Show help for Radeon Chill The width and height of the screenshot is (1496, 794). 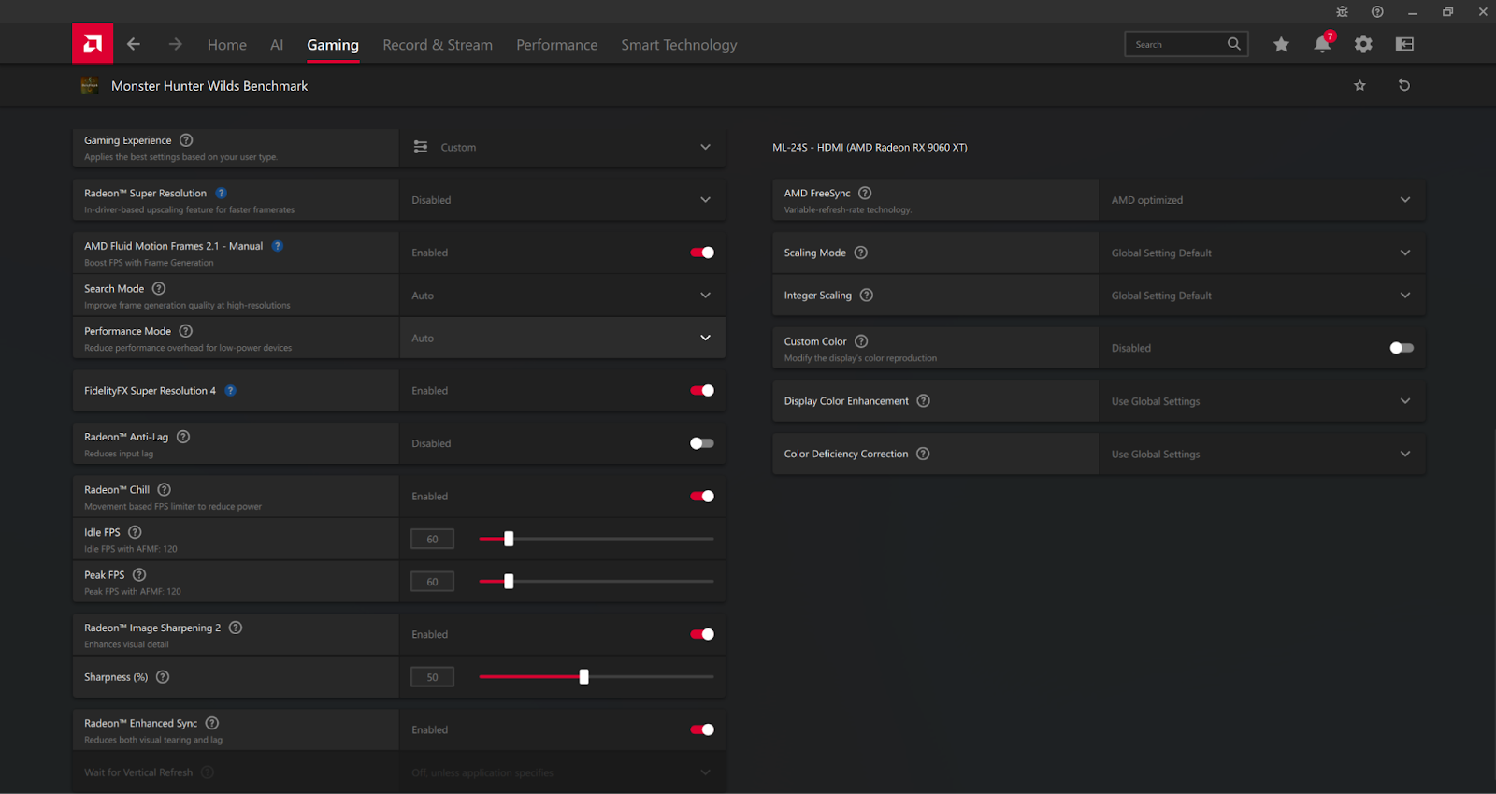[x=165, y=490]
